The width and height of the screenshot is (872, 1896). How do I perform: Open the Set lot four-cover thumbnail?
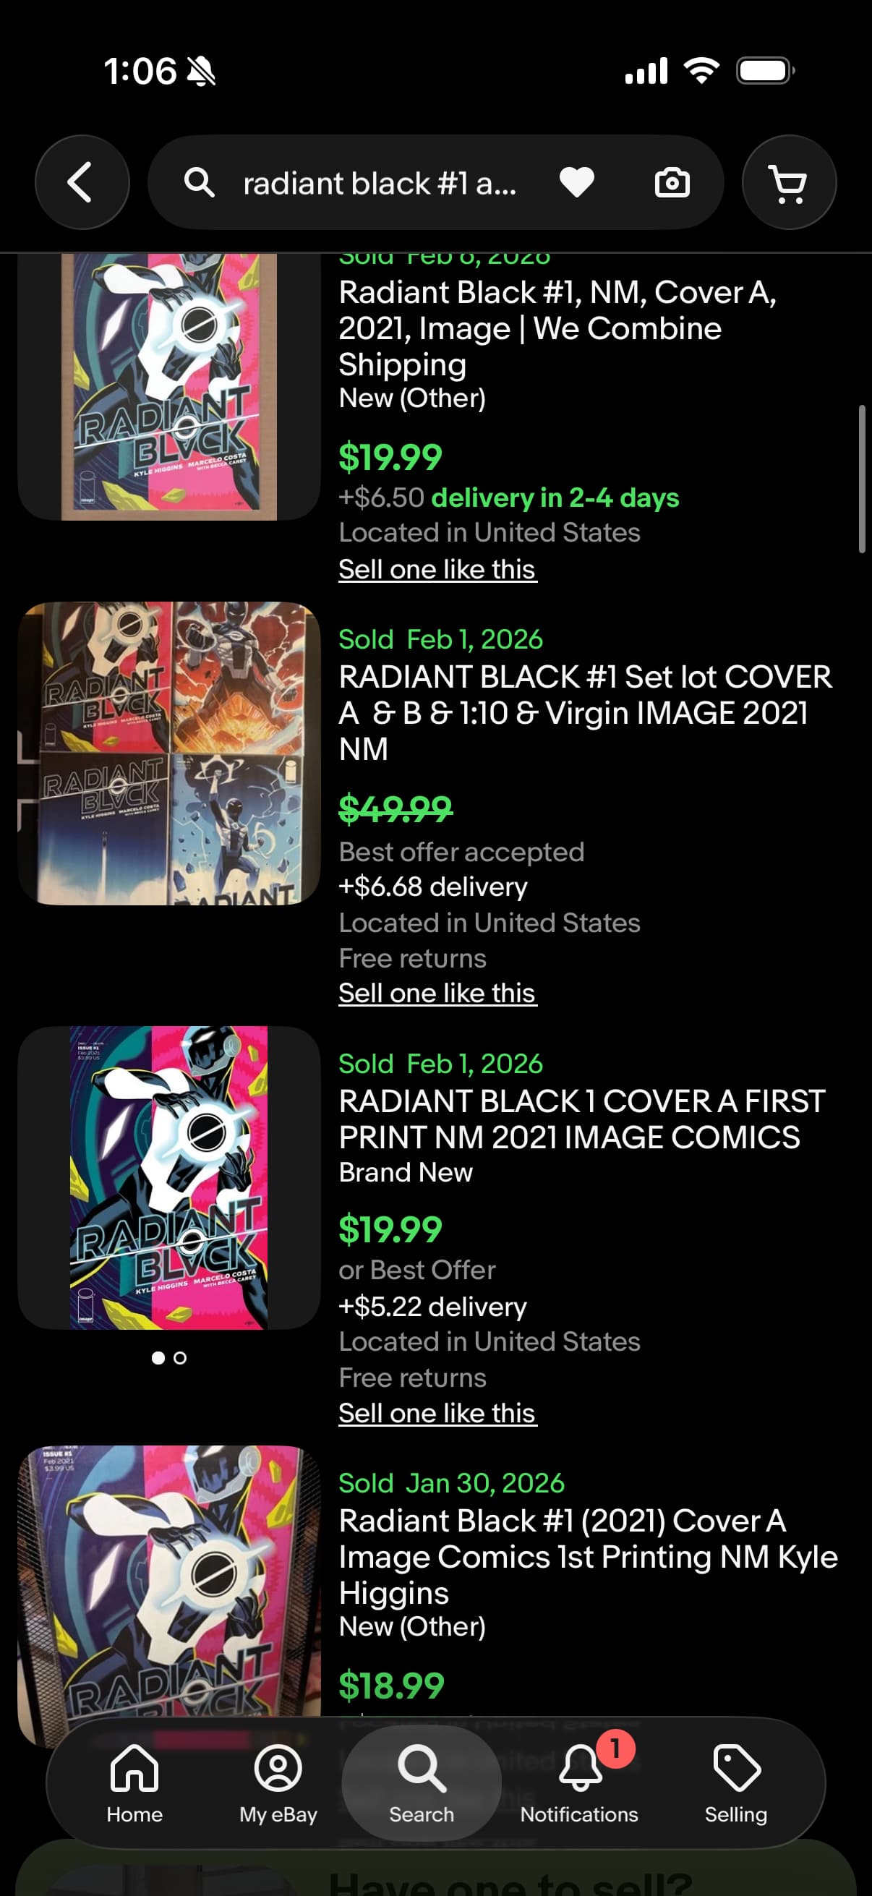tap(169, 753)
